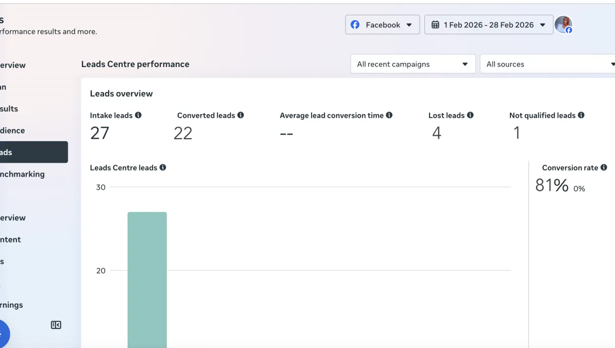Viewport: 615px width, 348px height.
Task: Click the calendar icon in date picker
Action: (435, 25)
